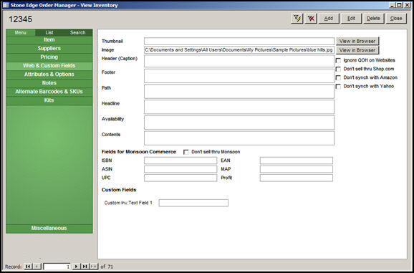Enable Ignore QOH on Websites checkbox
Screen dimensions: 414x273
(x=338, y=60)
